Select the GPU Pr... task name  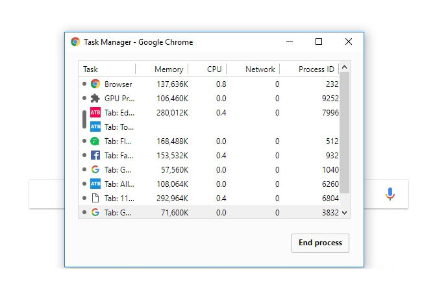point(119,99)
